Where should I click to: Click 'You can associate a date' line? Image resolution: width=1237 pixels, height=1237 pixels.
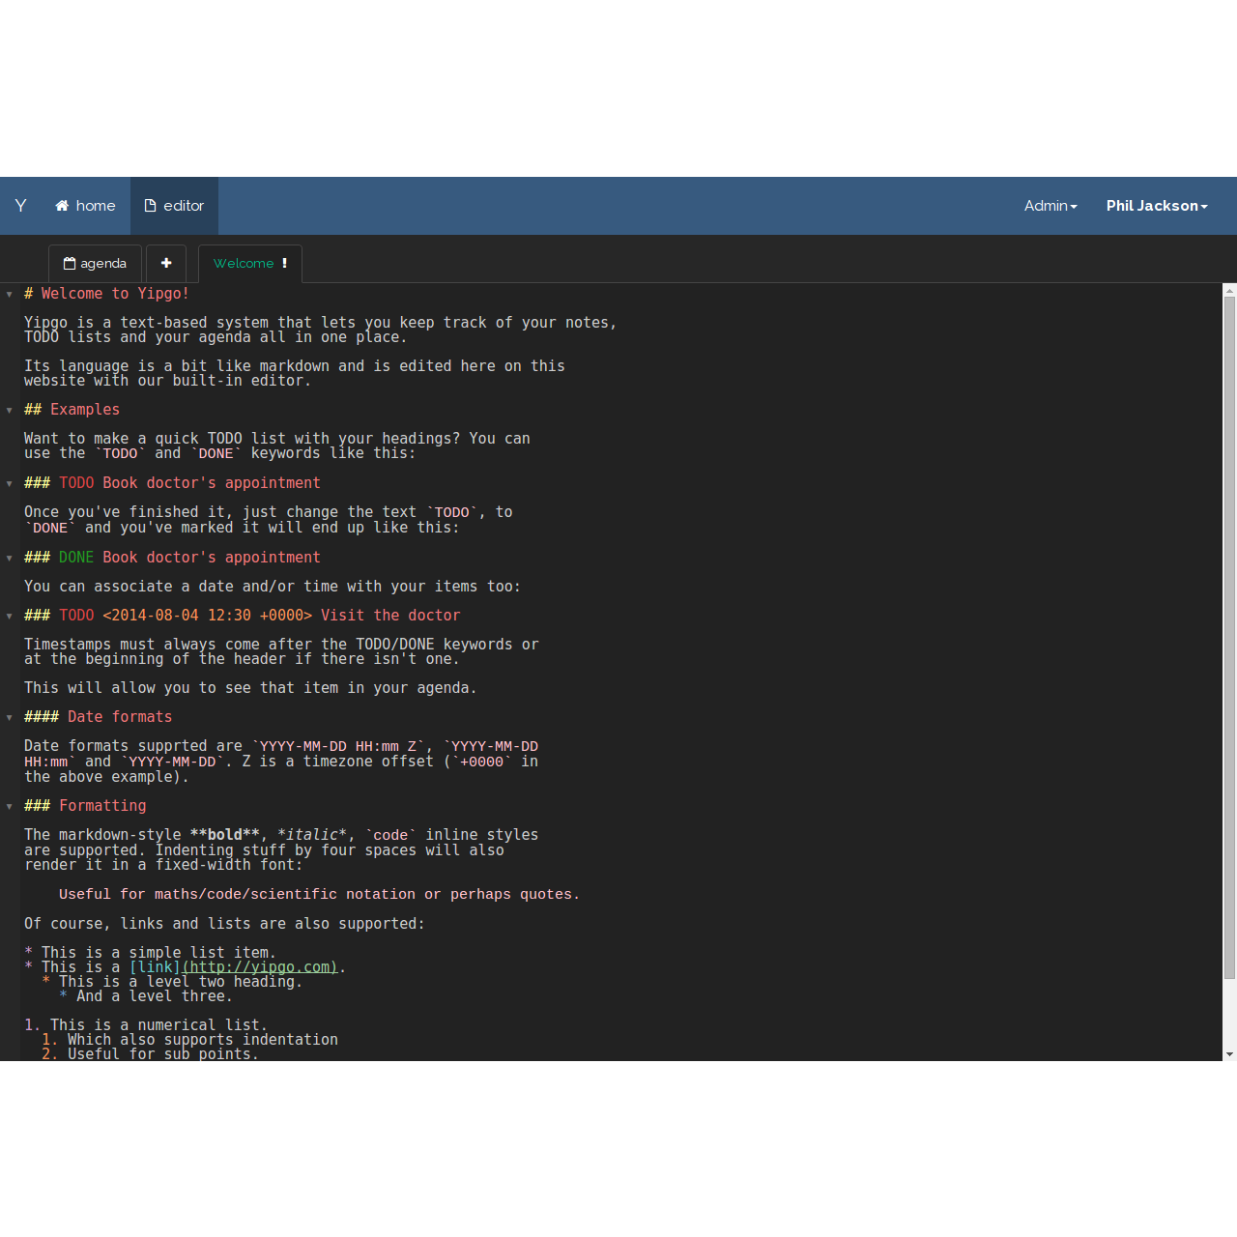(x=273, y=587)
